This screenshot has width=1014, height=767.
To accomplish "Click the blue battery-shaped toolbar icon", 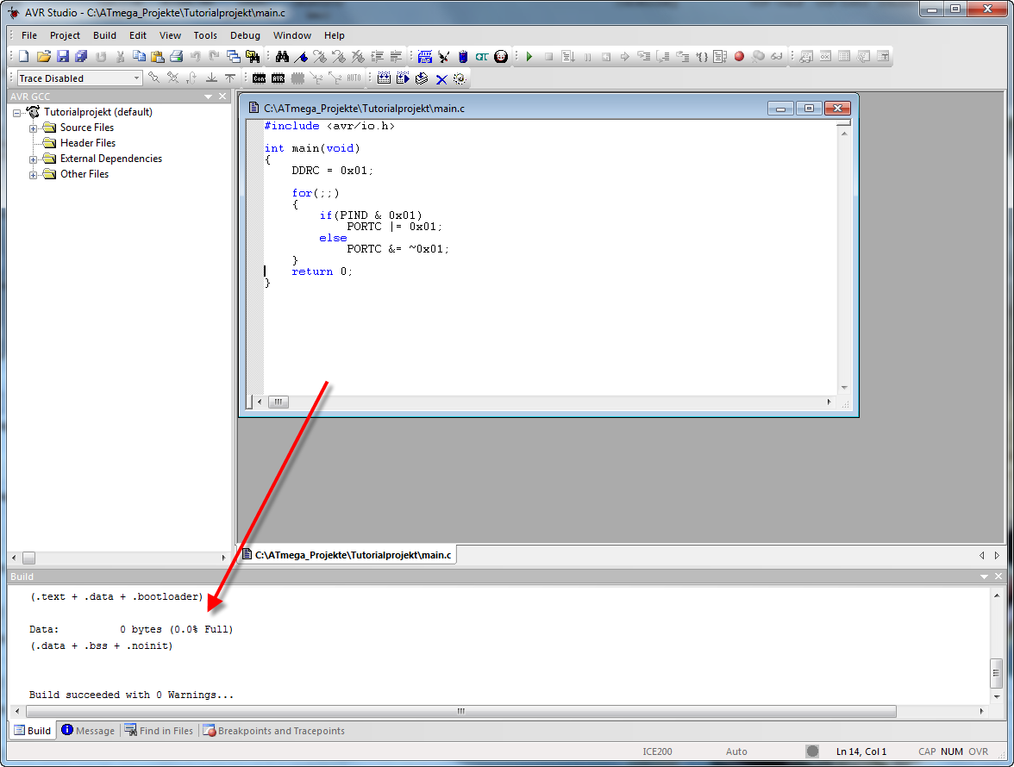I will pos(463,57).
